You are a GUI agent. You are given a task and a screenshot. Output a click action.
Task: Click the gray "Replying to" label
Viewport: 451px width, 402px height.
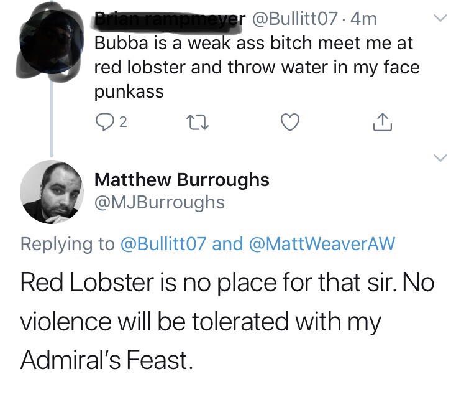point(67,243)
